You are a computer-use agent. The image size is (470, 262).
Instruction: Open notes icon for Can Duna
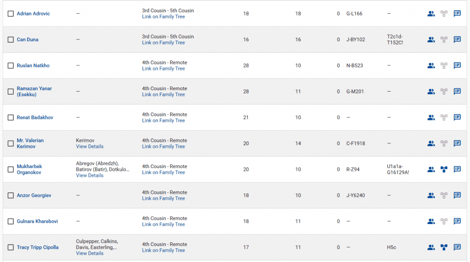click(x=457, y=39)
